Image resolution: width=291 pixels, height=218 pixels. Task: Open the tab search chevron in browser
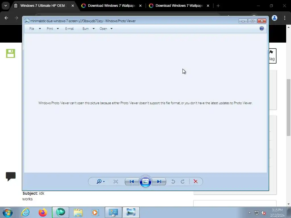[6, 6]
